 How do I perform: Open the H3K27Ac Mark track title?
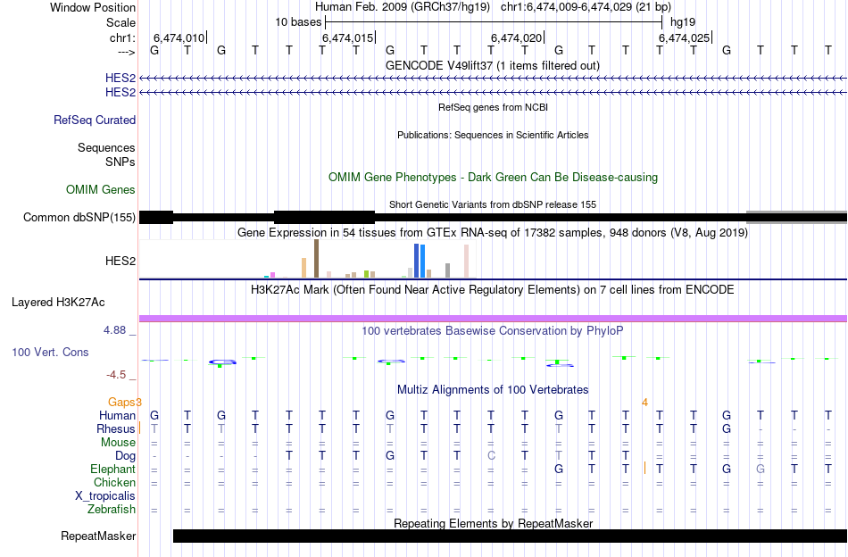pyautogui.click(x=493, y=290)
